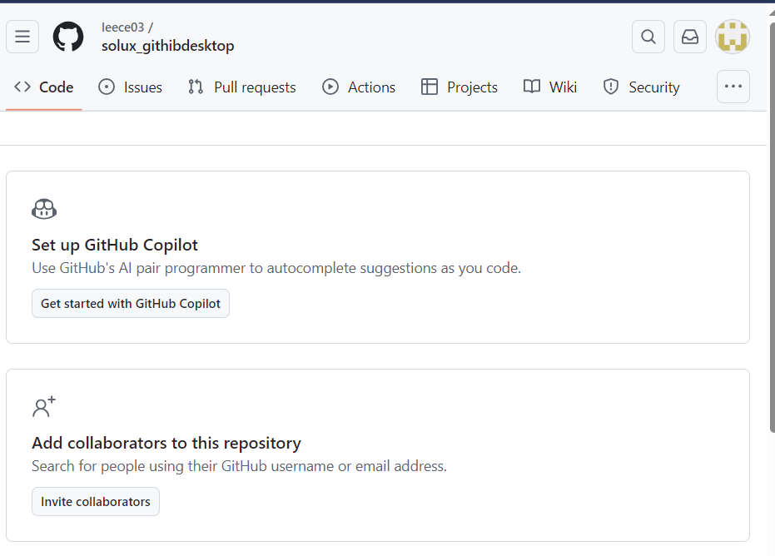Image resolution: width=775 pixels, height=556 pixels.
Task: Click the Copilot icon in setup card
Action: 44,209
